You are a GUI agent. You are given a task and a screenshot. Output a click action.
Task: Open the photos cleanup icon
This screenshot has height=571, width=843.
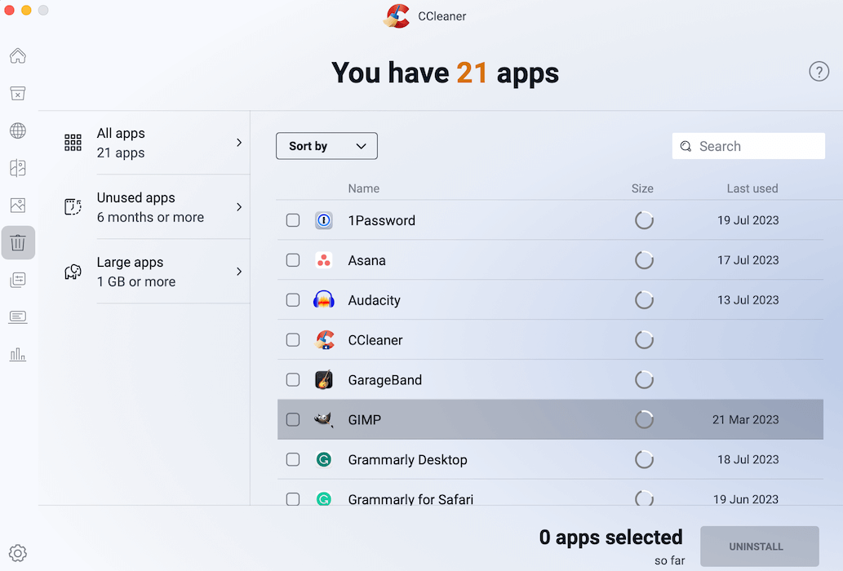[x=18, y=205]
